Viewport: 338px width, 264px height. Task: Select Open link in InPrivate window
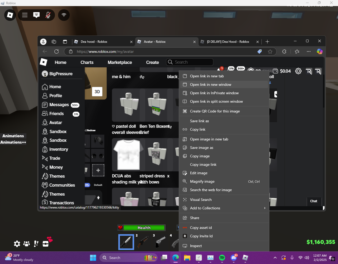point(224,93)
